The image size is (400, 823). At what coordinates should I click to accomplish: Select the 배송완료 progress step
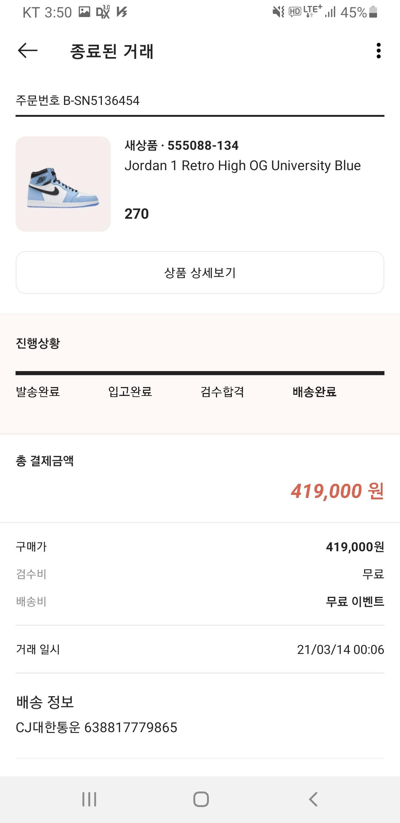pyautogui.click(x=314, y=391)
